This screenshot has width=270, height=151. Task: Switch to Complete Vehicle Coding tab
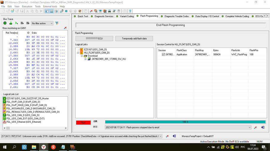tap(235, 16)
